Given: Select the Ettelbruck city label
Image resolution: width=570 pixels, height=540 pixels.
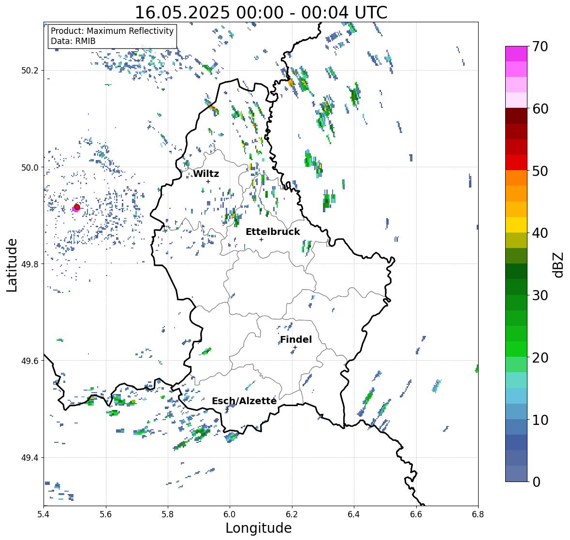Looking at the screenshot, I should [x=273, y=232].
